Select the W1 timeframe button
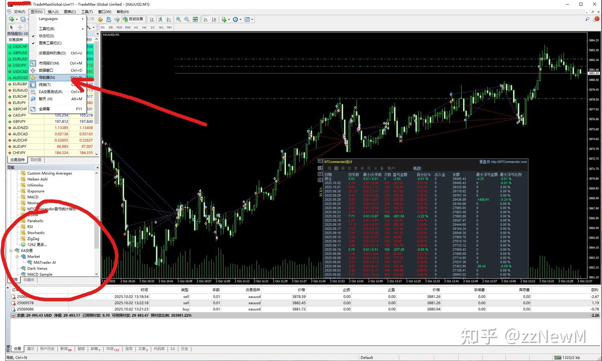This screenshot has height=361, width=602. 161,28
